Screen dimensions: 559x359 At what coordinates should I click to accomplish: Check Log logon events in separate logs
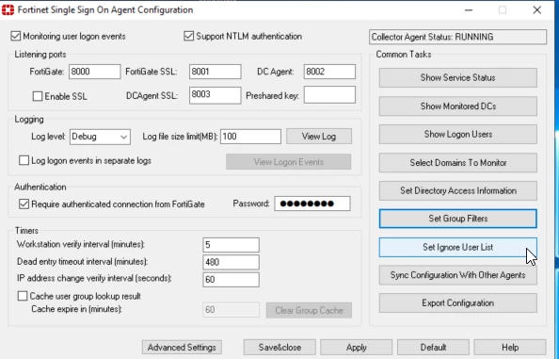(24, 160)
